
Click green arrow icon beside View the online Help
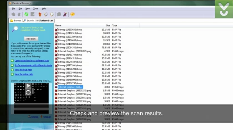point(12,74)
